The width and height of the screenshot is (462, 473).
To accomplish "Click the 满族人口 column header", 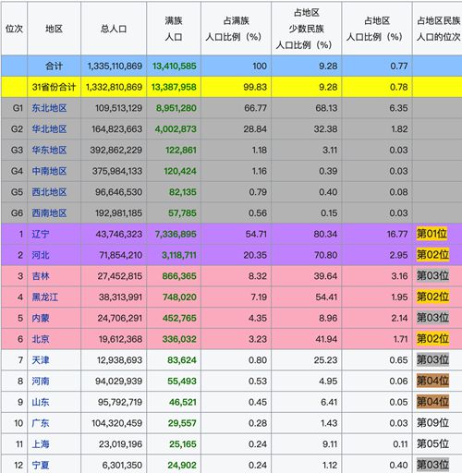I will 174,29.
